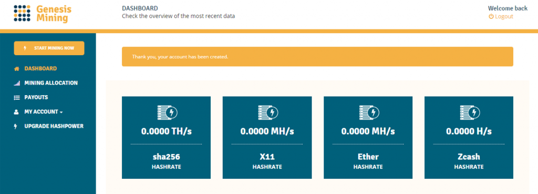
Task: Click the signal bars icon for Mining Allocation
Action: click(x=17, y=84)
